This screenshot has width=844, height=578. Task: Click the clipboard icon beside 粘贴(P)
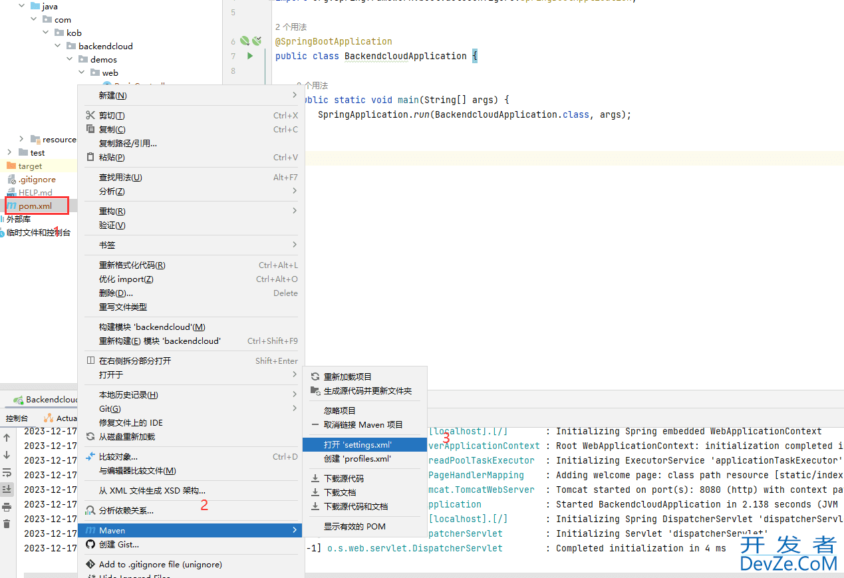(x=91, y=157)
